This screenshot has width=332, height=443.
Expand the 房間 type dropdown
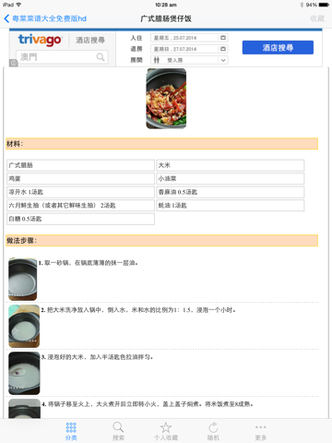coord(189,60)
